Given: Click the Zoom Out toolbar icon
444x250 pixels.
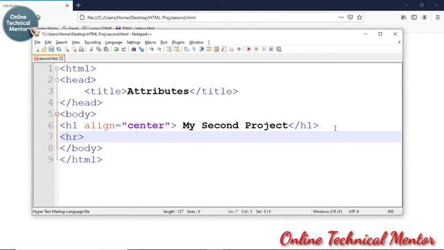Looking at the screenshot, I should 159,49.
